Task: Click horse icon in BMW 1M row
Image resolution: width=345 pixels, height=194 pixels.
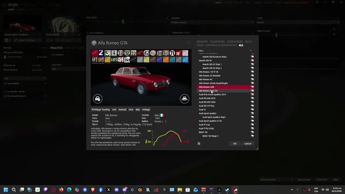Action: click(252, 132)
